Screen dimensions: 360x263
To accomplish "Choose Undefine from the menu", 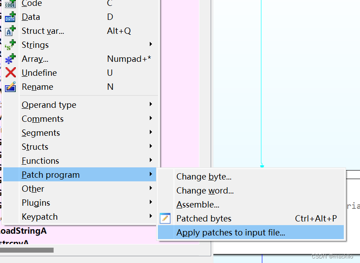I will (80, 73).
